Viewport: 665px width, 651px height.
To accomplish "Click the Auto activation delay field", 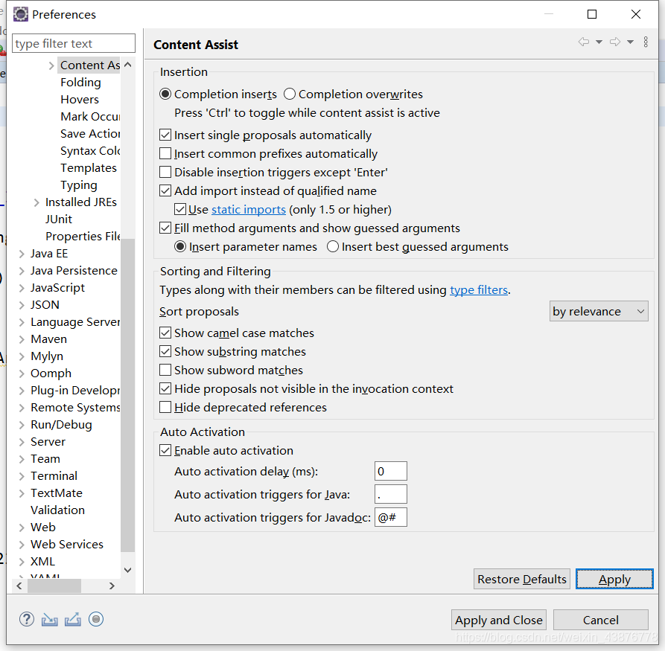I will point(391,471).
